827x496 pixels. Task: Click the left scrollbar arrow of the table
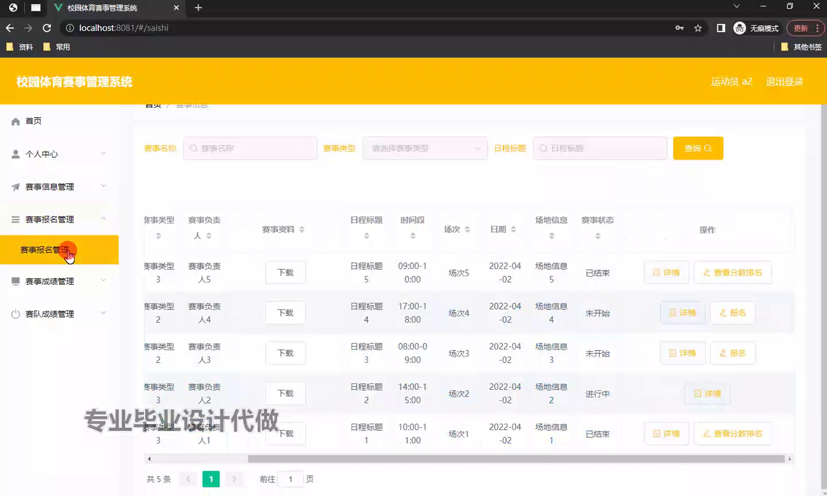(x=149, y=459)
